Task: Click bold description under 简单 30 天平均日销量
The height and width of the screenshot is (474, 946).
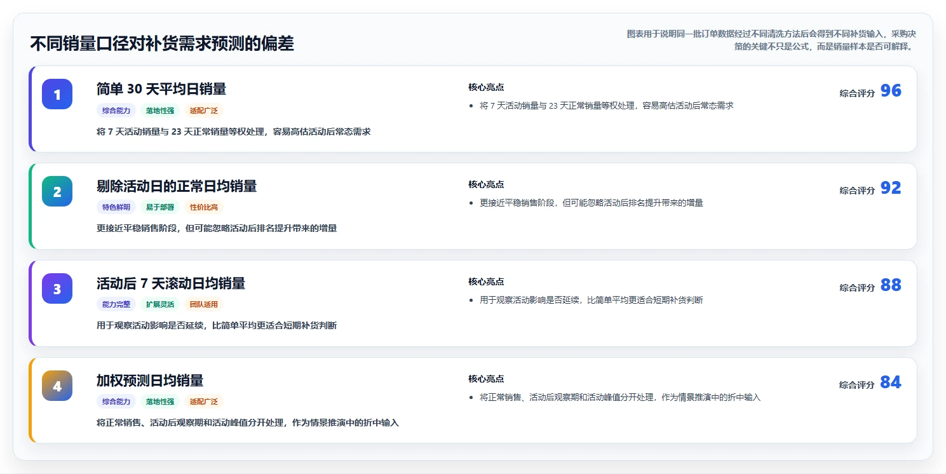Action: tap(234, 132)
